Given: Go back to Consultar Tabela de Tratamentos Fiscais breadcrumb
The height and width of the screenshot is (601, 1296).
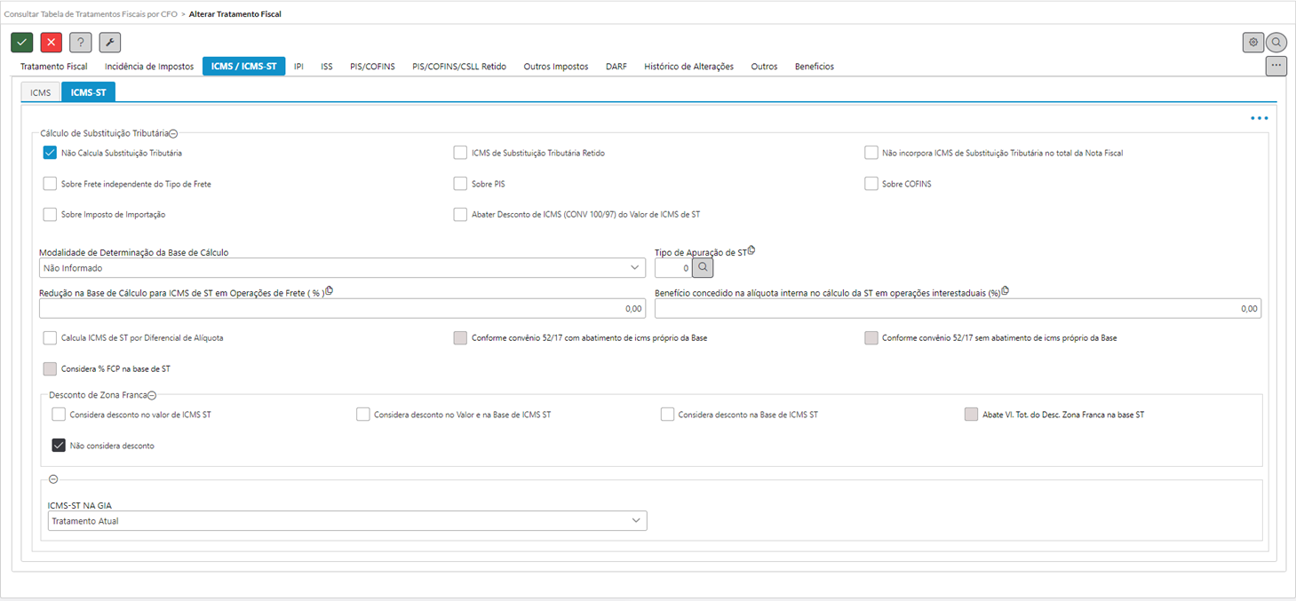Looking at the screenshot, I should tap(91, 14).
